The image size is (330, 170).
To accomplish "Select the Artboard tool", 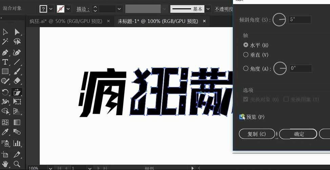I will 5,155.
